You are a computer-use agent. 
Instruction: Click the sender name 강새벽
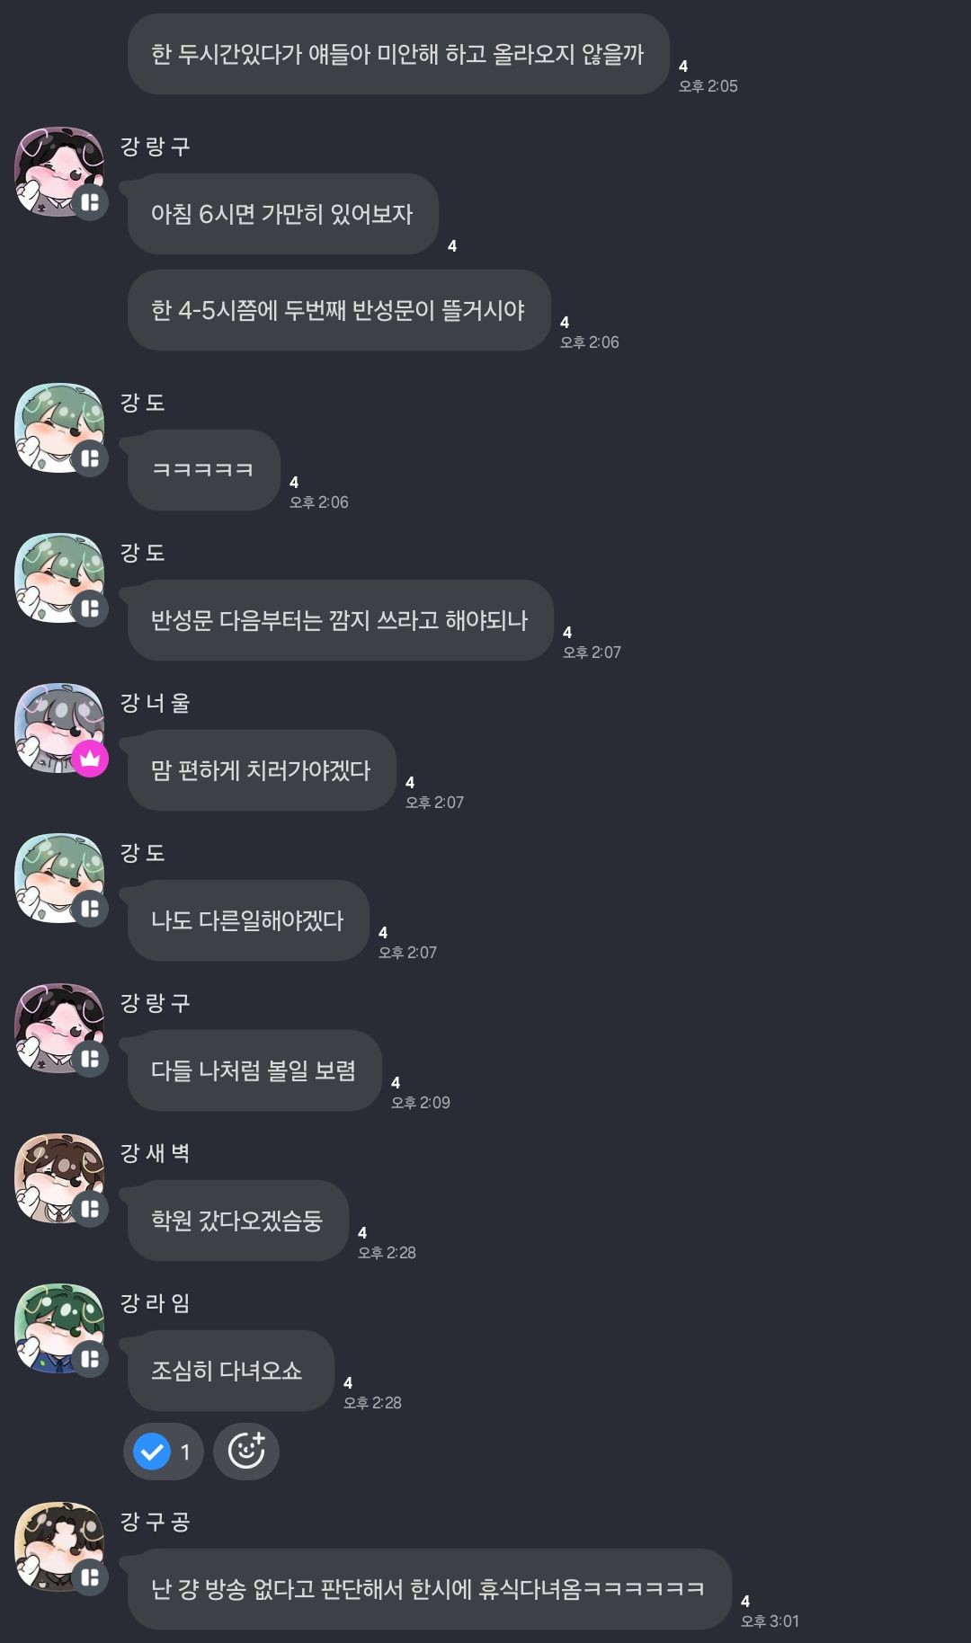(156, 1153)
